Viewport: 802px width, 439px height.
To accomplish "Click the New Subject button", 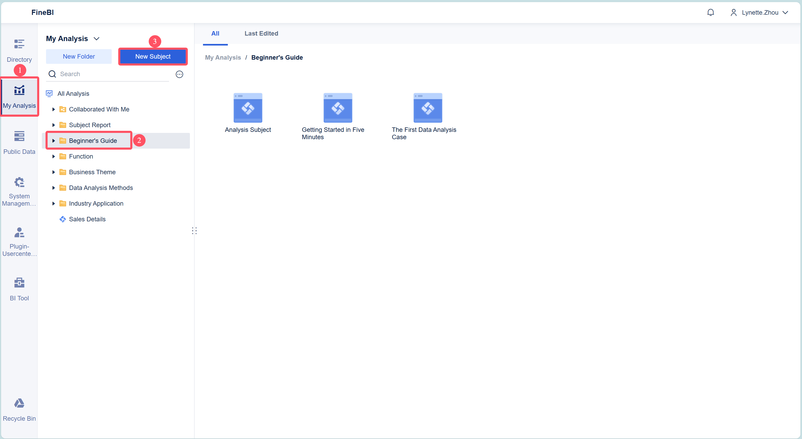I will point(153,56).
